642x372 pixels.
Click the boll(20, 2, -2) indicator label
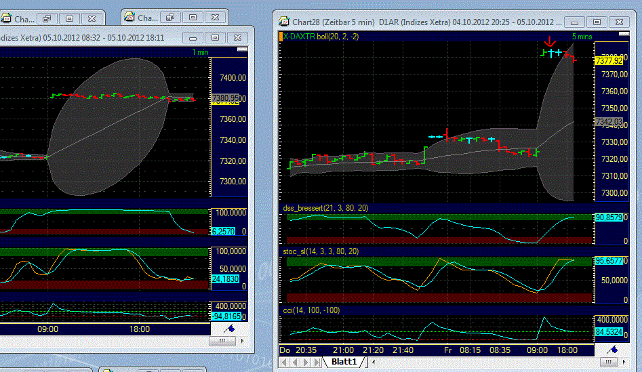(x=338, y=37)
